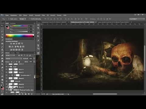The height and width of the screenshot is (109, 146).
Task: Select the Crop tool
Action: 2,37
